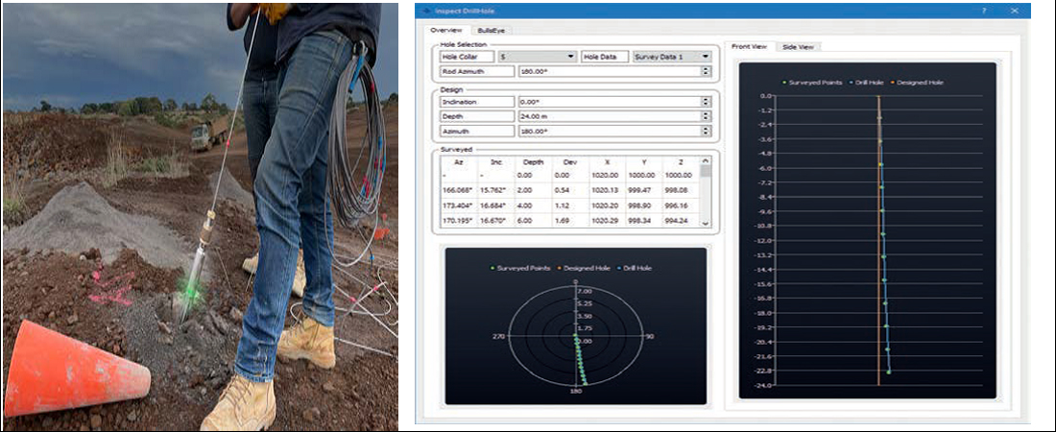The image size is (1056, 432).
Task: Click the Inclination spinner arrows
Action: [x=707, y=102]
